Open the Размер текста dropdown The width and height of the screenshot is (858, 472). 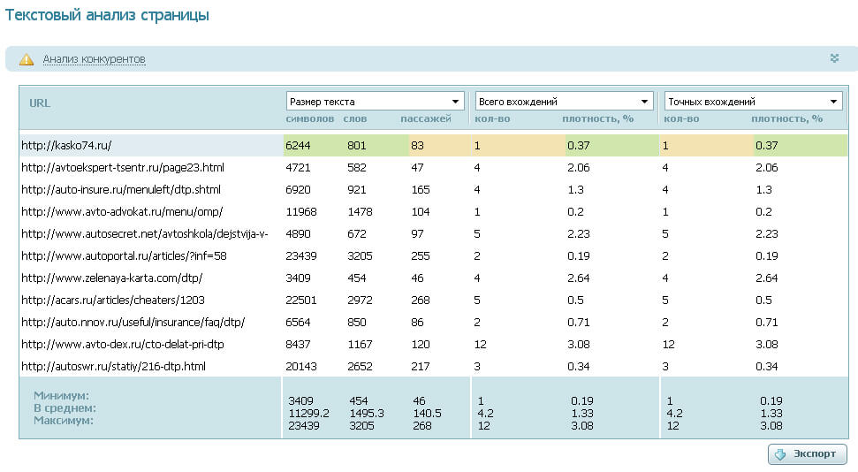[x=376, y=102]
